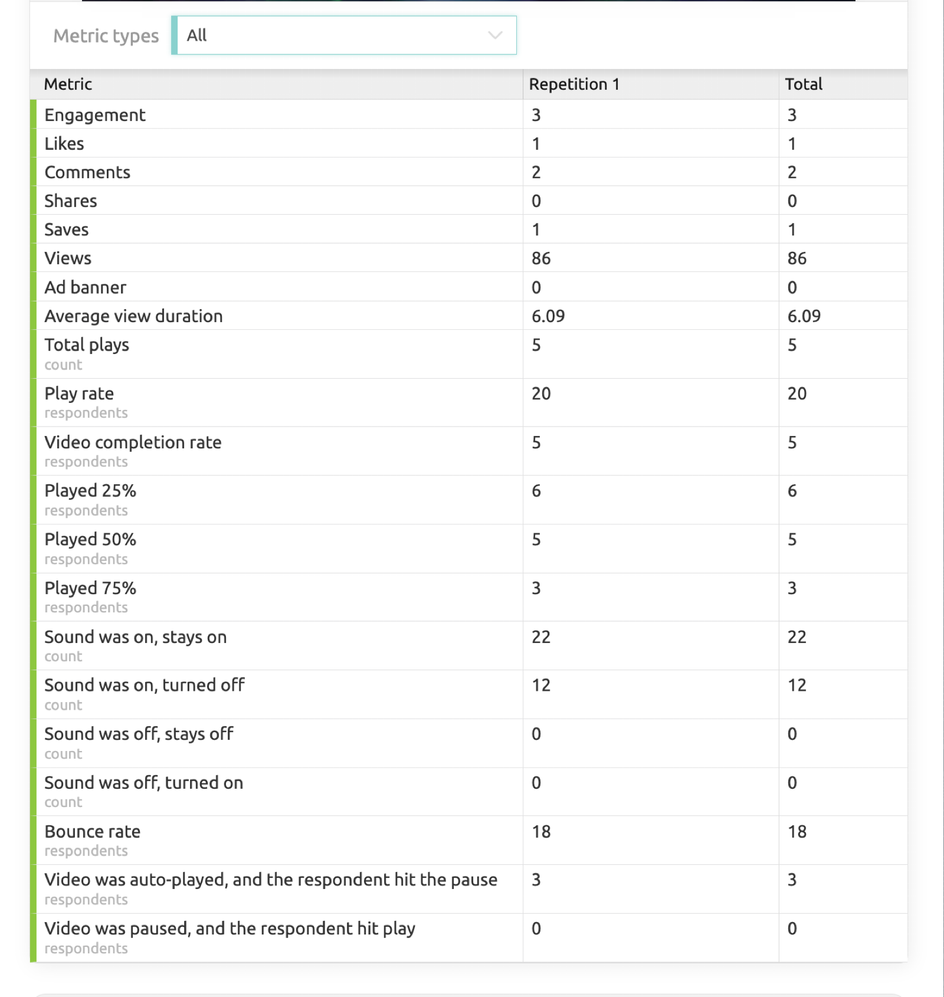Click the Bounce rate Total value

click(x=797, y=832)
